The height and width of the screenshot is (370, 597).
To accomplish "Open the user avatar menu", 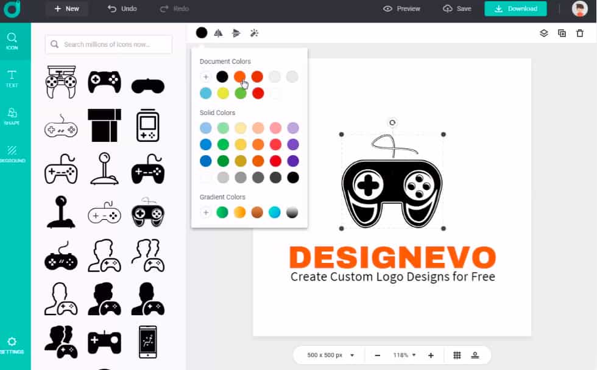I will coord(579,9).
